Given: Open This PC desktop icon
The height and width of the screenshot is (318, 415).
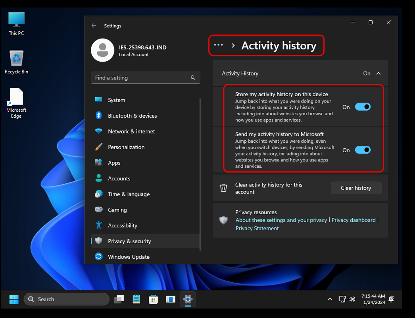Looking at the screenshot, I should (16, 23).
